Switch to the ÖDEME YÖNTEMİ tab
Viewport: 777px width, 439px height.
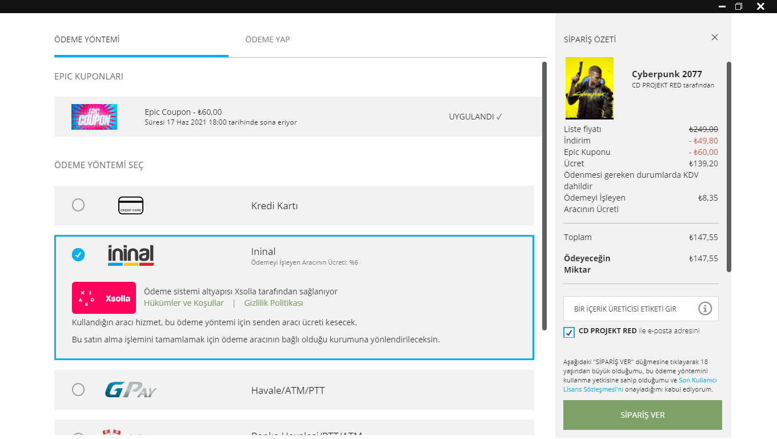pyautogui.click(x=87, y=39)
